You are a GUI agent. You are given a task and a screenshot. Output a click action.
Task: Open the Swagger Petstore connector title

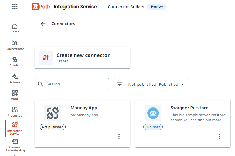pos(189,108)
